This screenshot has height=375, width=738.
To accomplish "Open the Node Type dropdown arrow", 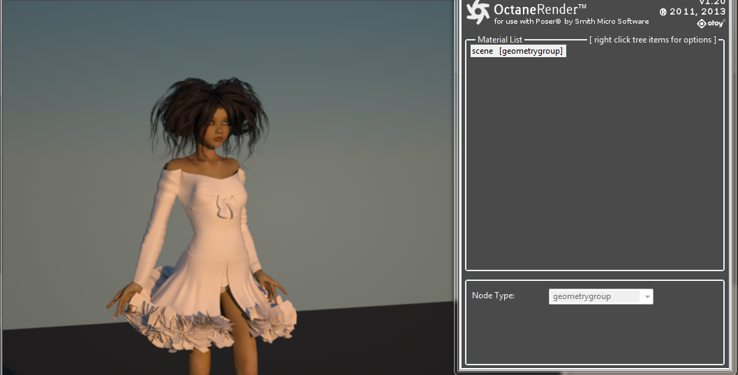I will tap(647, 296).
